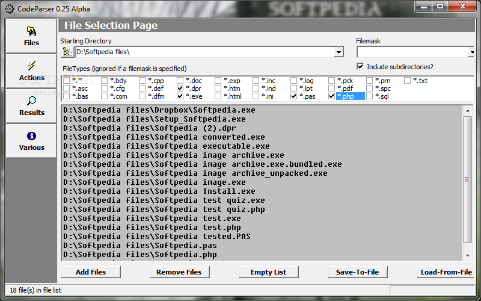Open the Actions lightning icon
The image size is (481, 301).
point(31,66)
